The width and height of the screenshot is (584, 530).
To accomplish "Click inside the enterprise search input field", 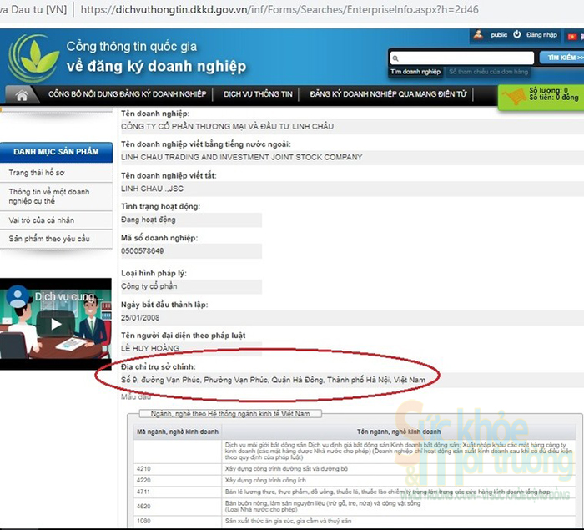I will click(x=462, y=58).
